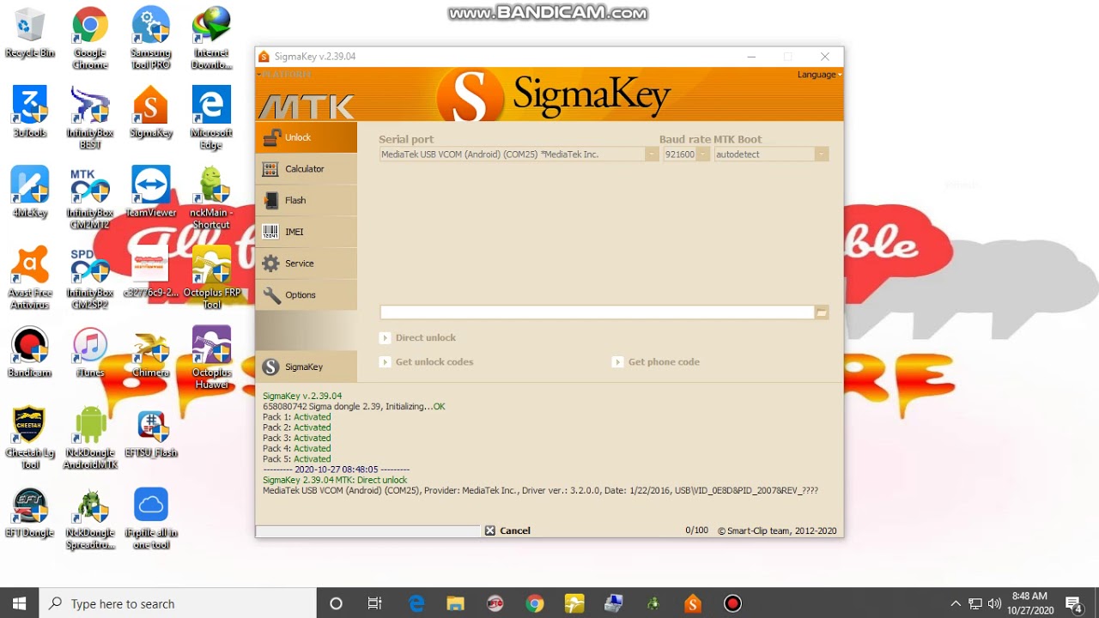
Task: Open nckMain Shortcut desktop icon
Action: coord(211,197)
